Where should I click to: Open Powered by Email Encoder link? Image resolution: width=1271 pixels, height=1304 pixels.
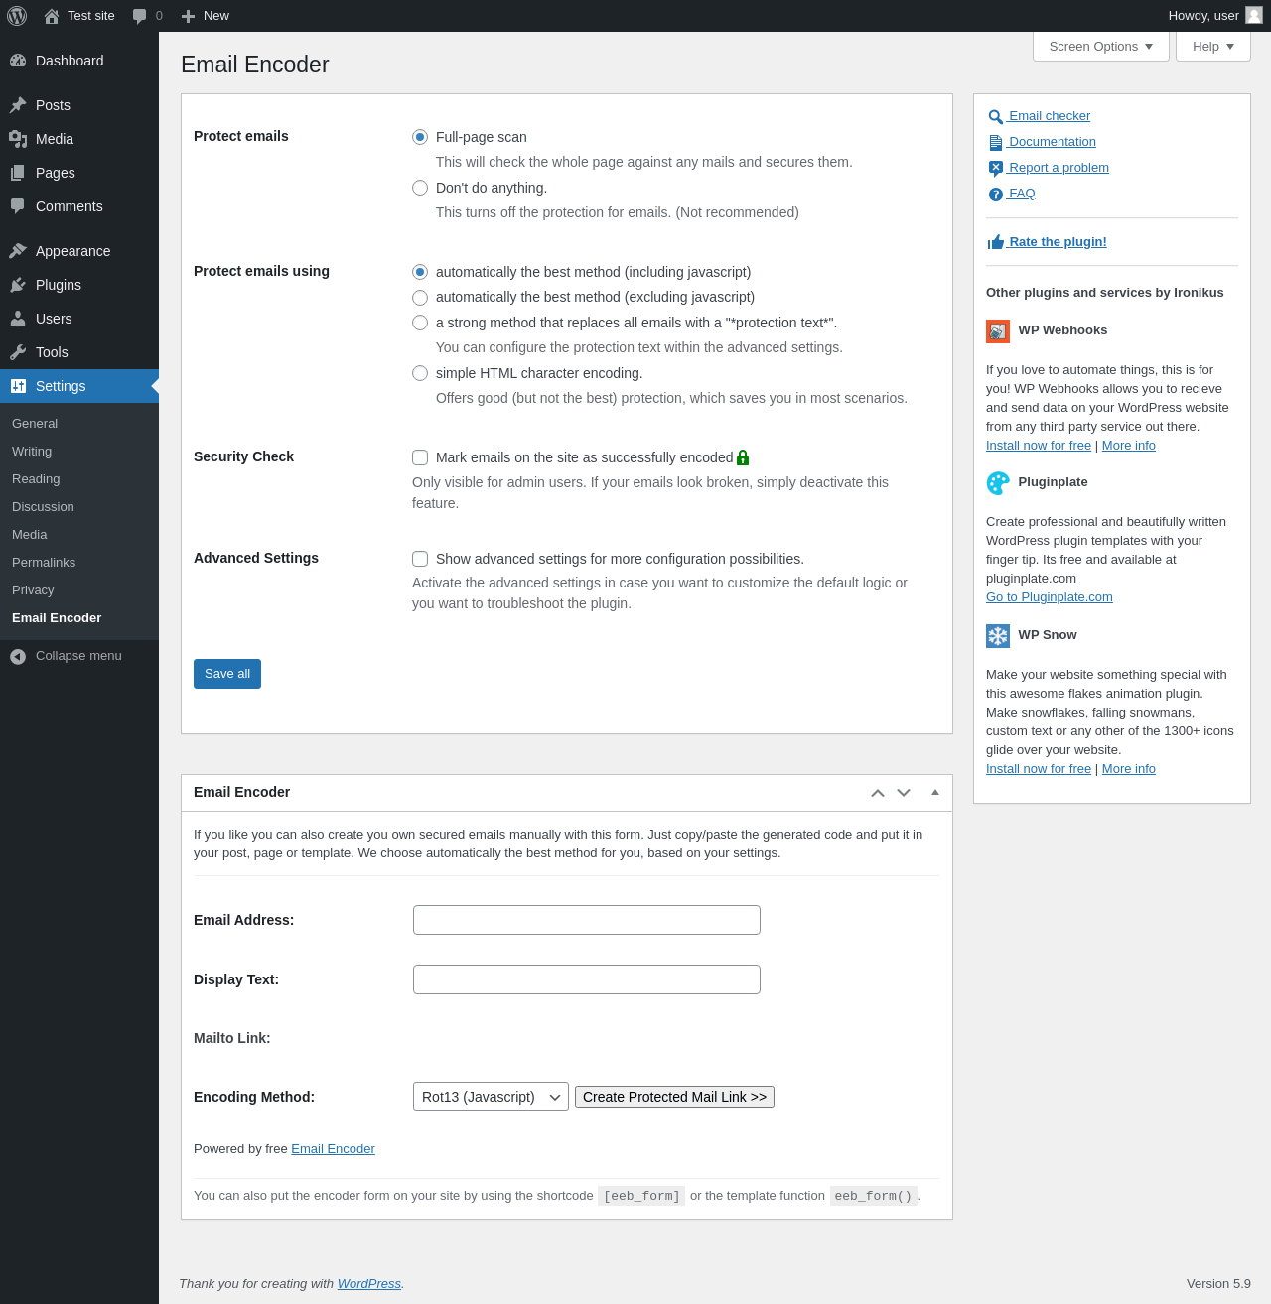click(333, 1149)
